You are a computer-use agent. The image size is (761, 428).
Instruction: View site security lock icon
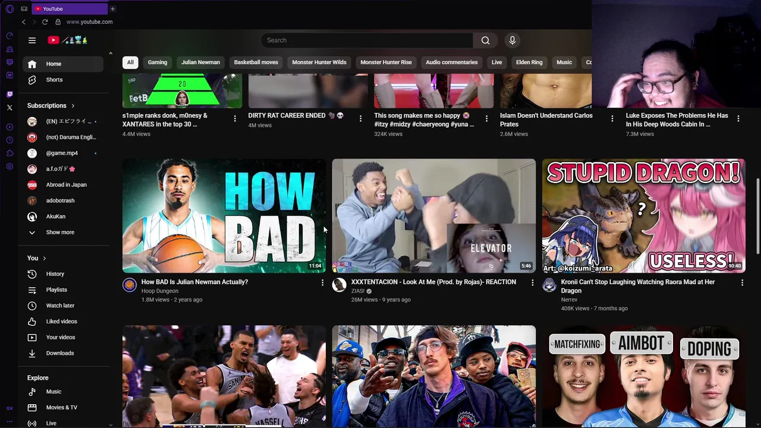[58, 22]
